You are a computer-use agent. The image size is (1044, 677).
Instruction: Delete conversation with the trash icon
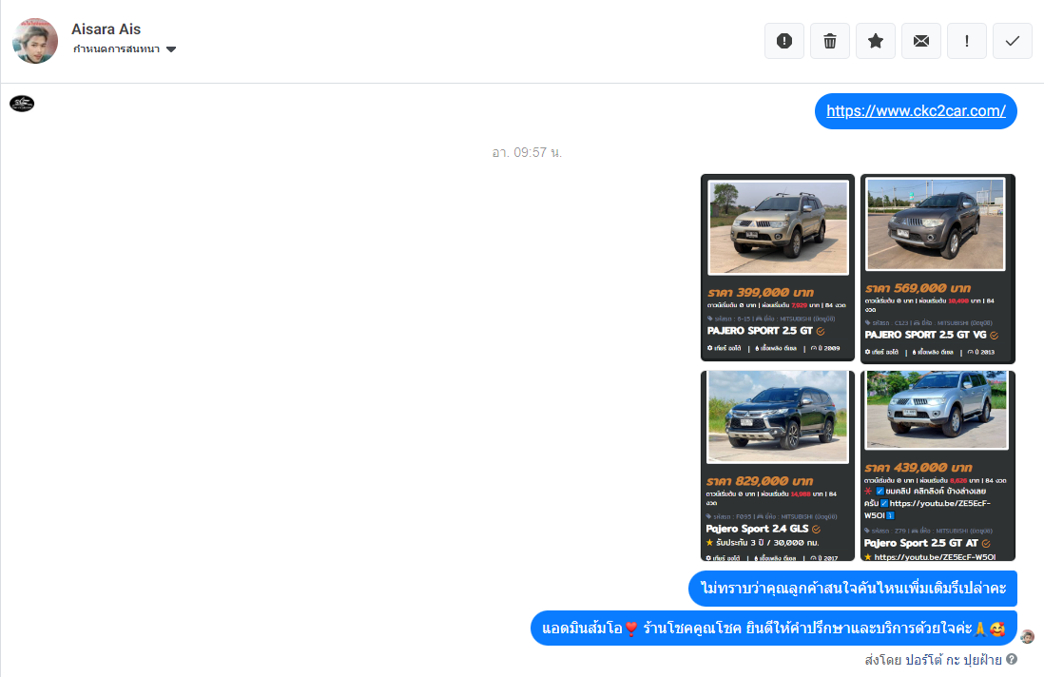830,41
